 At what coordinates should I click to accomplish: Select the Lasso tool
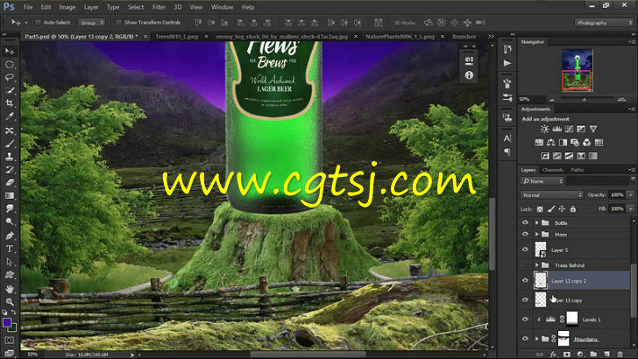10,77
